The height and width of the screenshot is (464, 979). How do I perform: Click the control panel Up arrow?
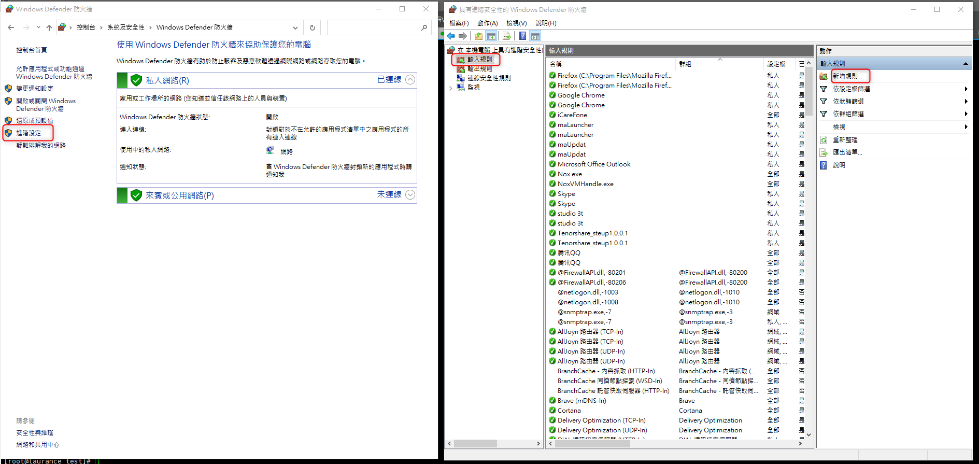point(49,27)
